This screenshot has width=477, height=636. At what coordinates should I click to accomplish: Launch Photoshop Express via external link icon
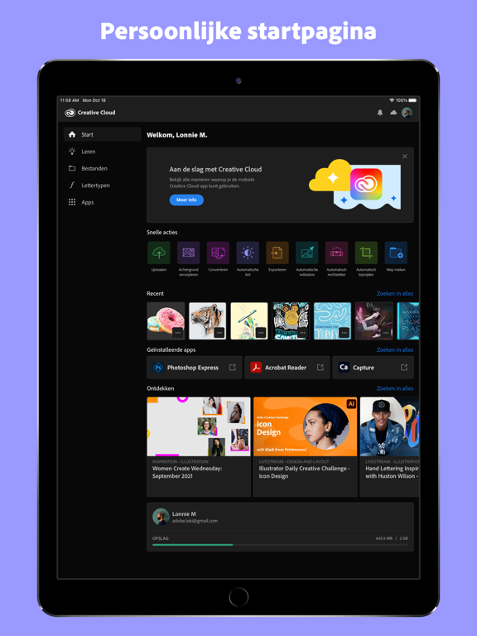tap(233, 367)
